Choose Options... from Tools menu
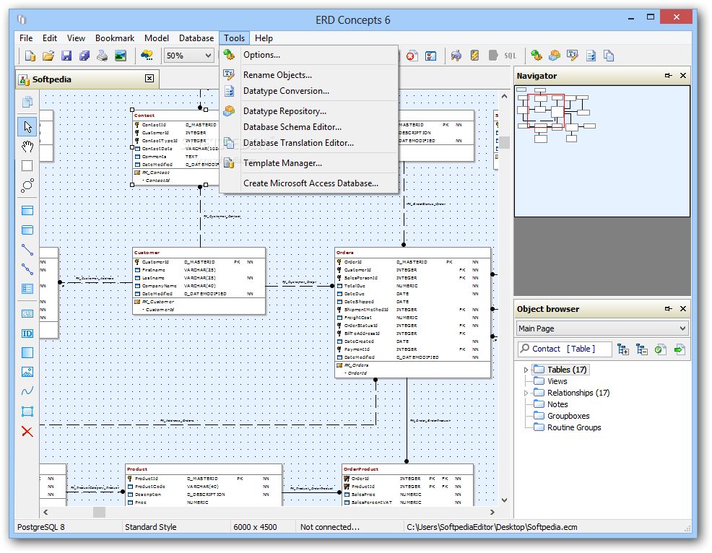 pyautogui.click(x=309, y=55)
